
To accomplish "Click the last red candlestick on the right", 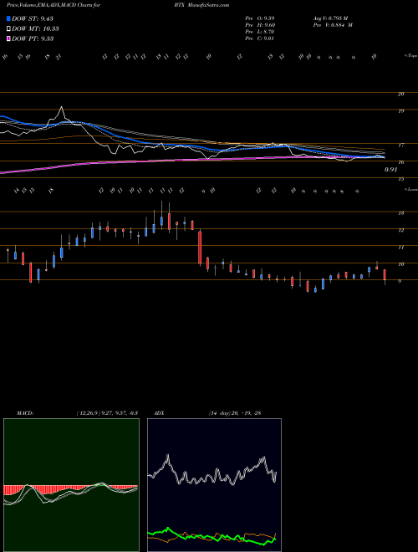I will 385,275.
